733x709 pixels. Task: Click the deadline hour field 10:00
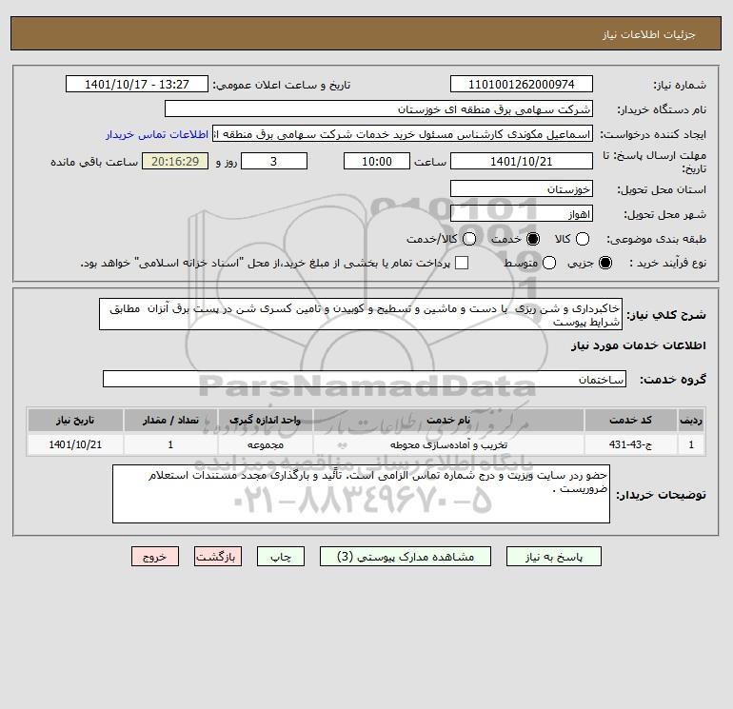point(377,161)
